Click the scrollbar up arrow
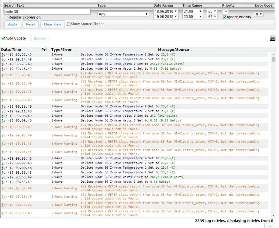Viewport: 279px width, 228px height. point(274,54)
